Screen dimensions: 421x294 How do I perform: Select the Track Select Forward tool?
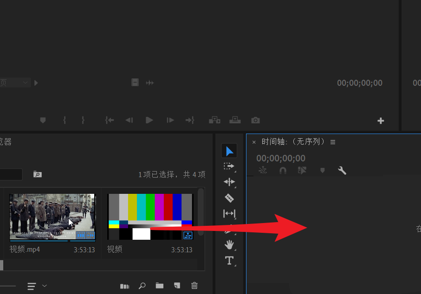[x=229, y=166]
